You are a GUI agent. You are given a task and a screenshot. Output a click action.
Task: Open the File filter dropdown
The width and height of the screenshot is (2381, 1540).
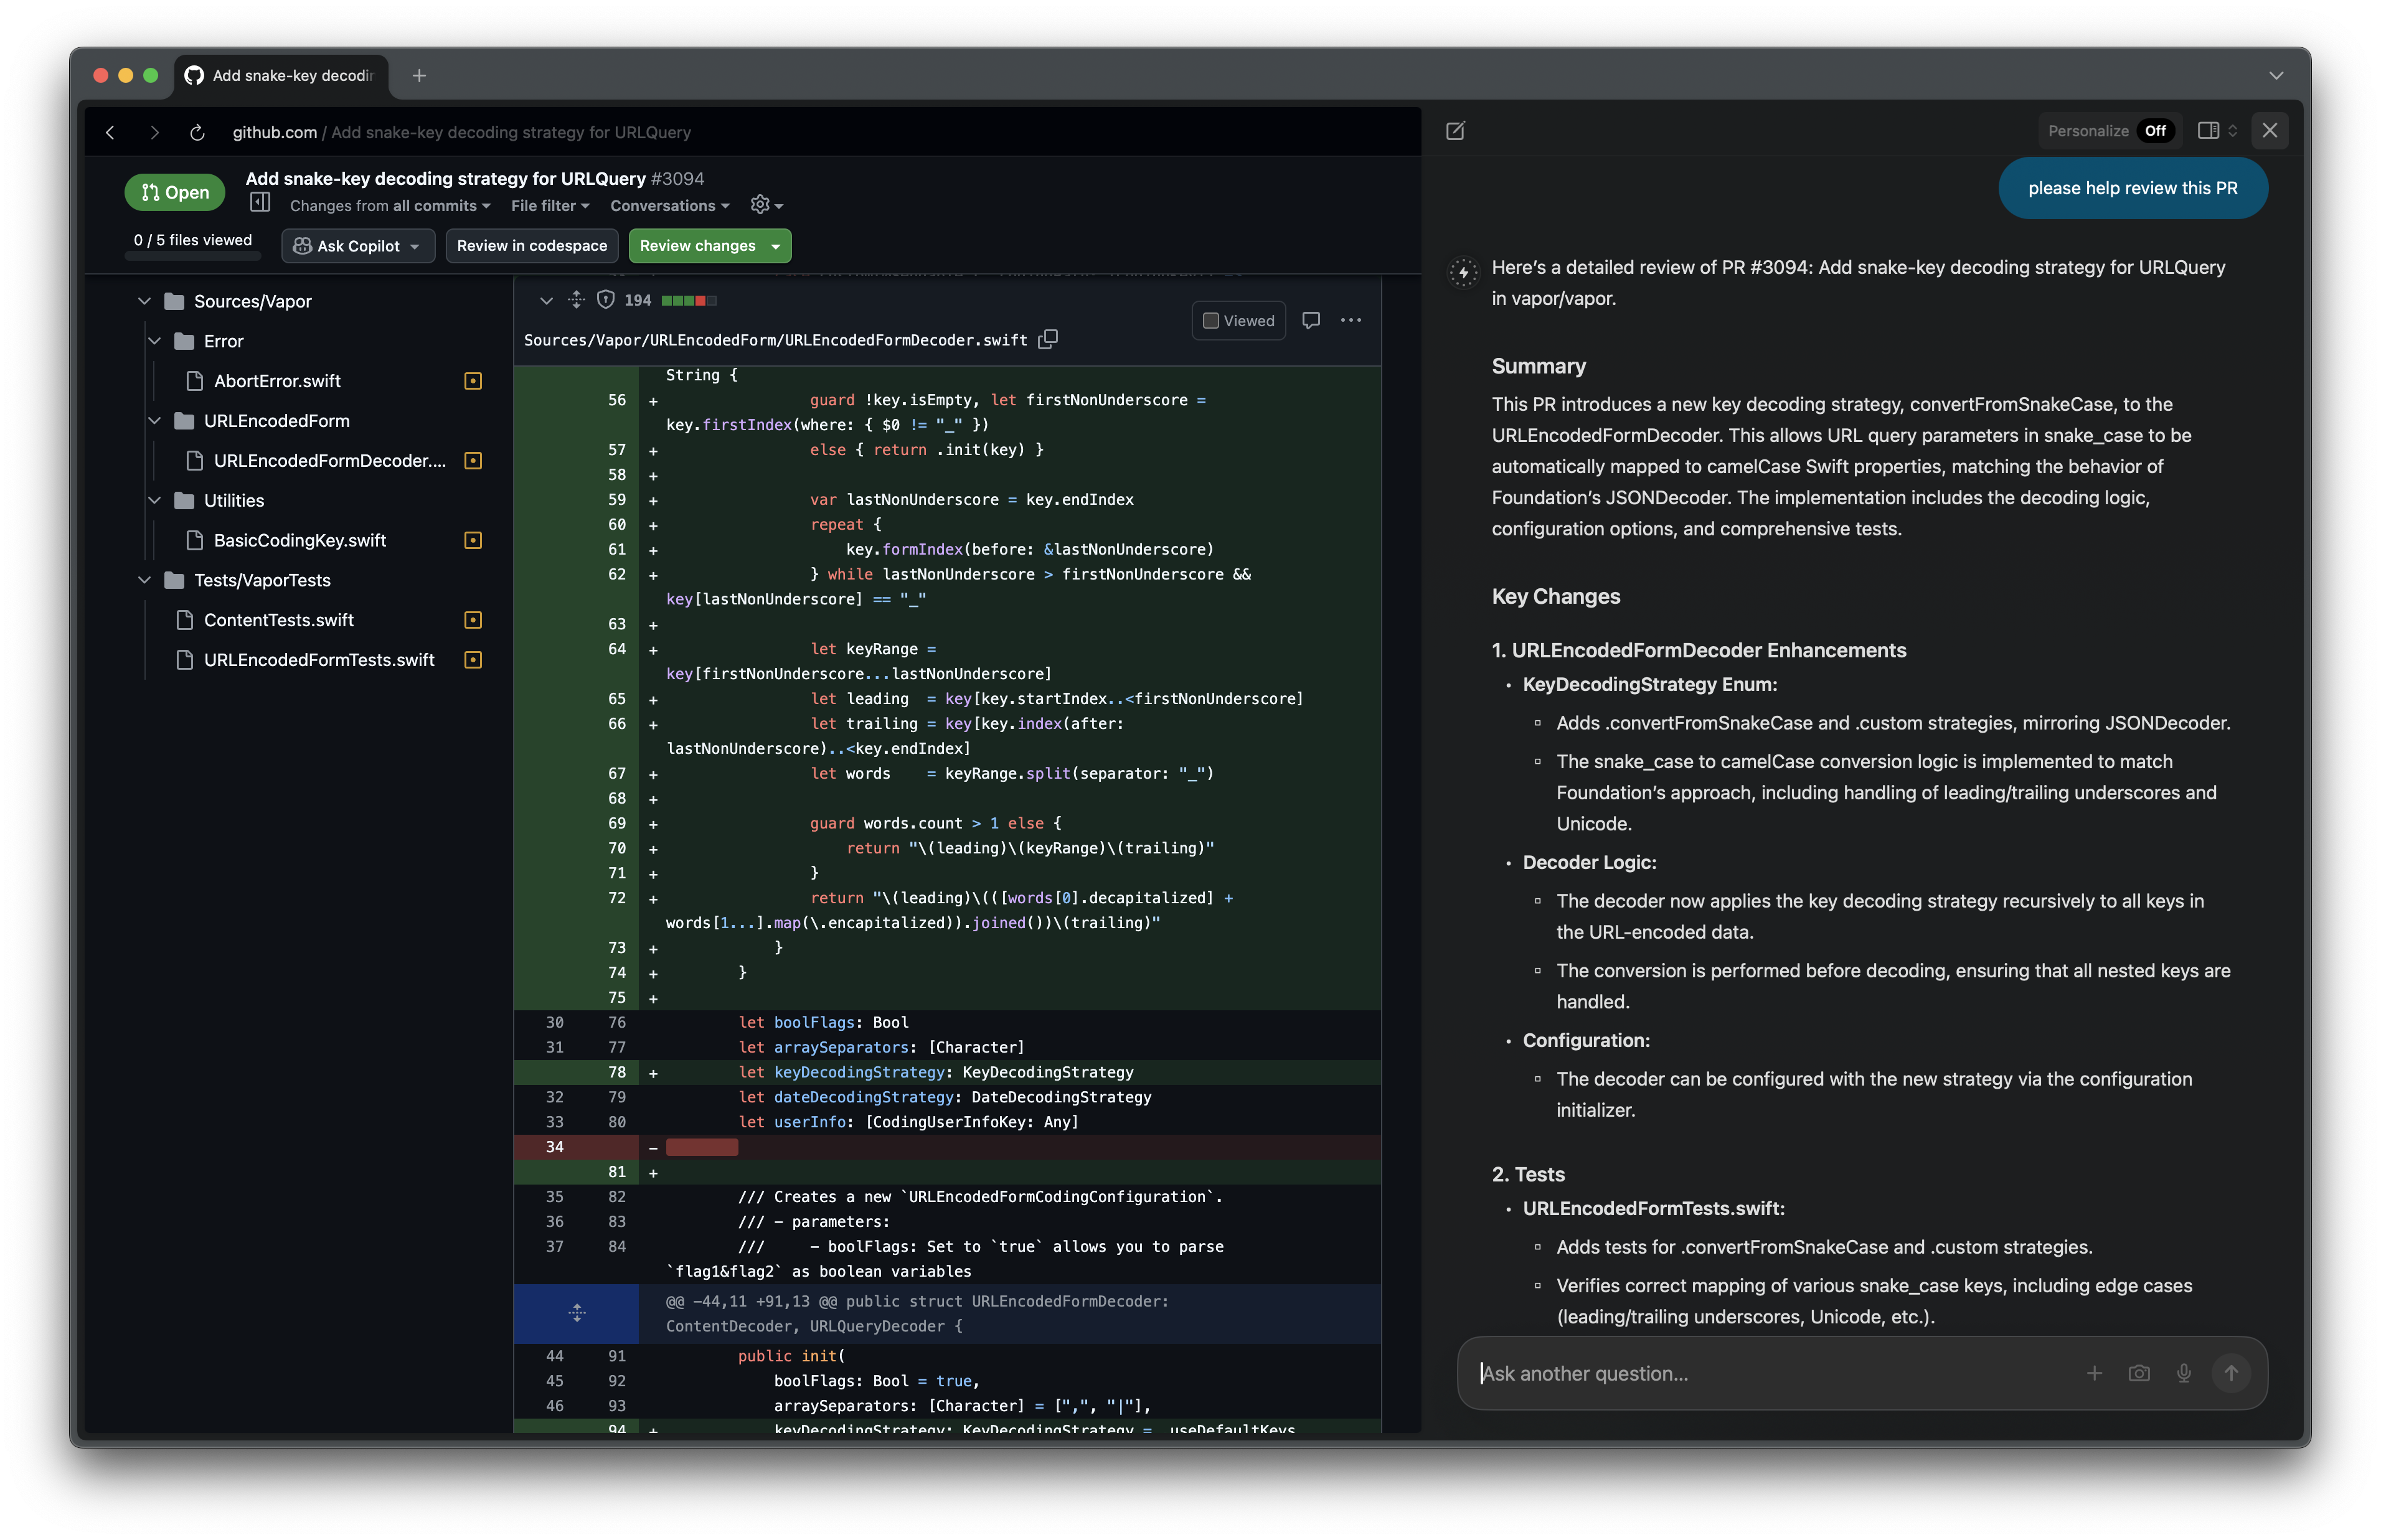550,206
